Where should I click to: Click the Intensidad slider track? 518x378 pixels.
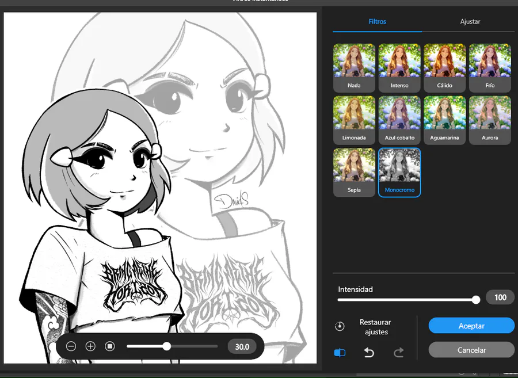409,300
